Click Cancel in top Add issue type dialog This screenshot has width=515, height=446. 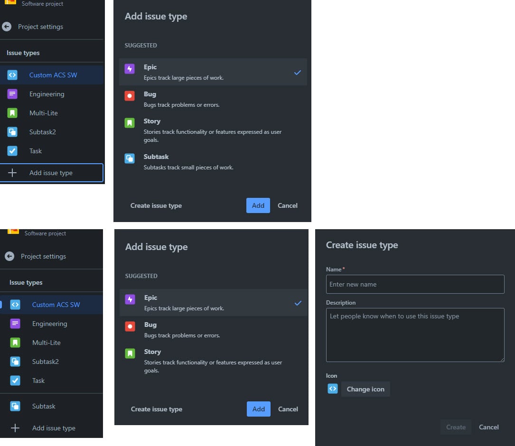point(288,205)
